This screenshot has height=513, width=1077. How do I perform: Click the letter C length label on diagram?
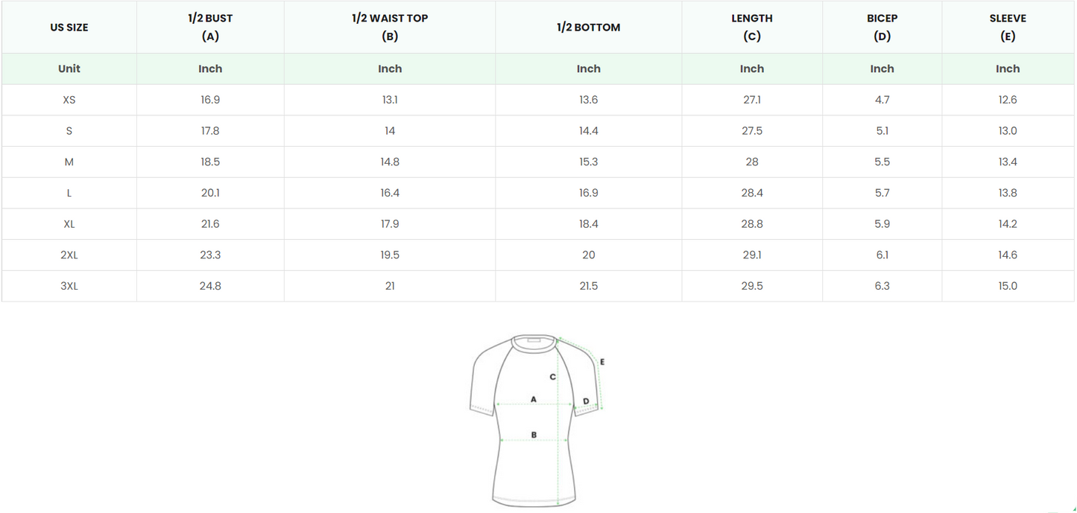(552, 377)
